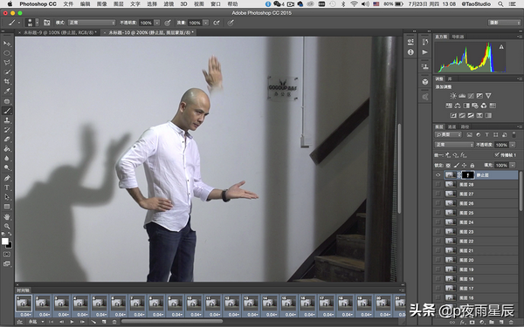
Task: Select the Hand tool
Action: click(7, 217)
